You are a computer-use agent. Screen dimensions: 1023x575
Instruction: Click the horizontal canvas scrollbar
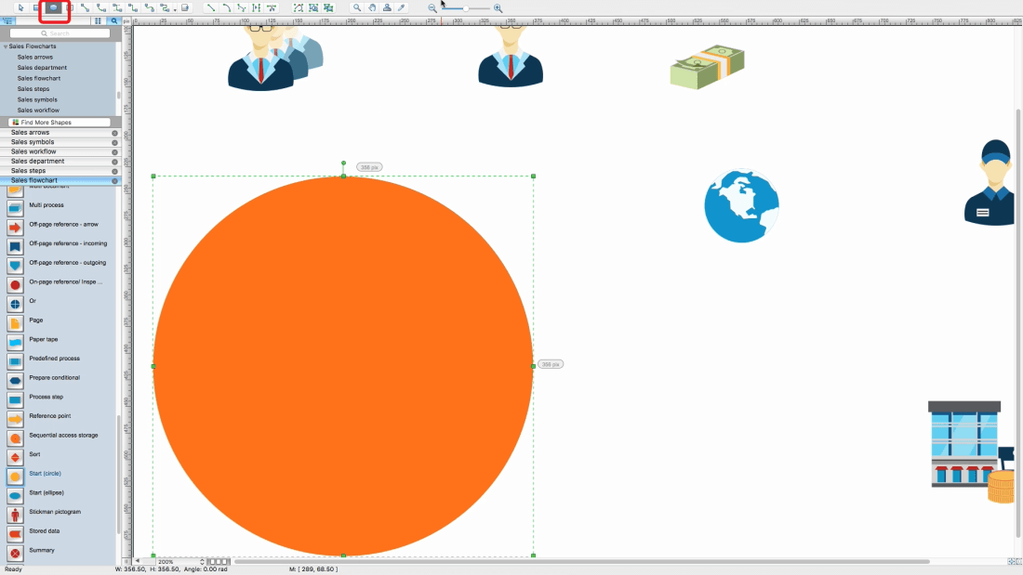pyautogui.click(x=582, y=561)
